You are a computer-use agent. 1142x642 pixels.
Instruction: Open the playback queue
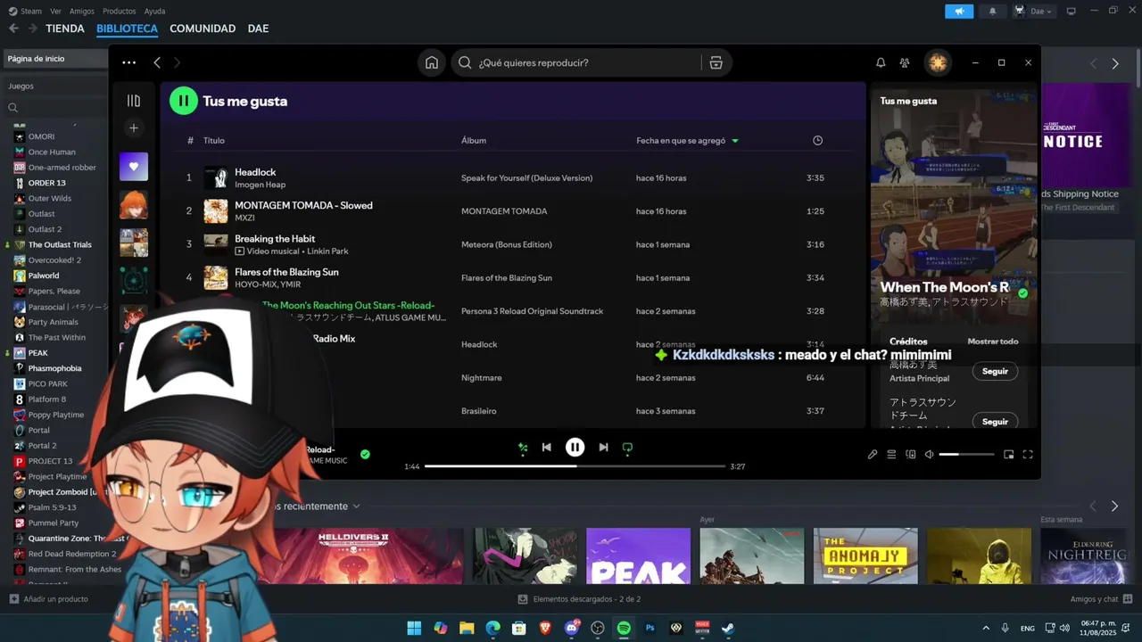click(891, 455)
